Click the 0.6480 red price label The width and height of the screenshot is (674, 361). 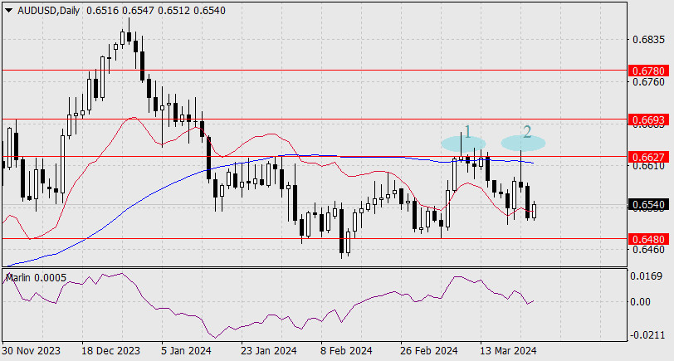pyautogui.click(x=649, y=239)
